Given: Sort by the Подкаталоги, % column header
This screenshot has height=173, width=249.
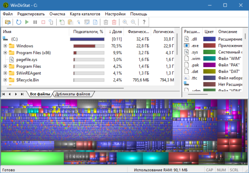Looking at the screenshot, I should [87, 32].
